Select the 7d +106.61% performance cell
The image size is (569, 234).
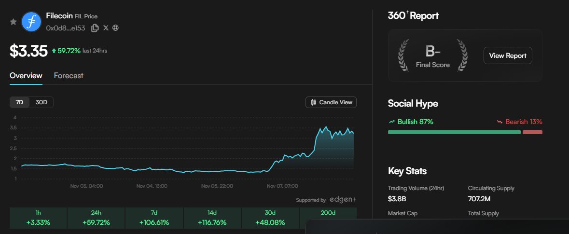[154, 218]
